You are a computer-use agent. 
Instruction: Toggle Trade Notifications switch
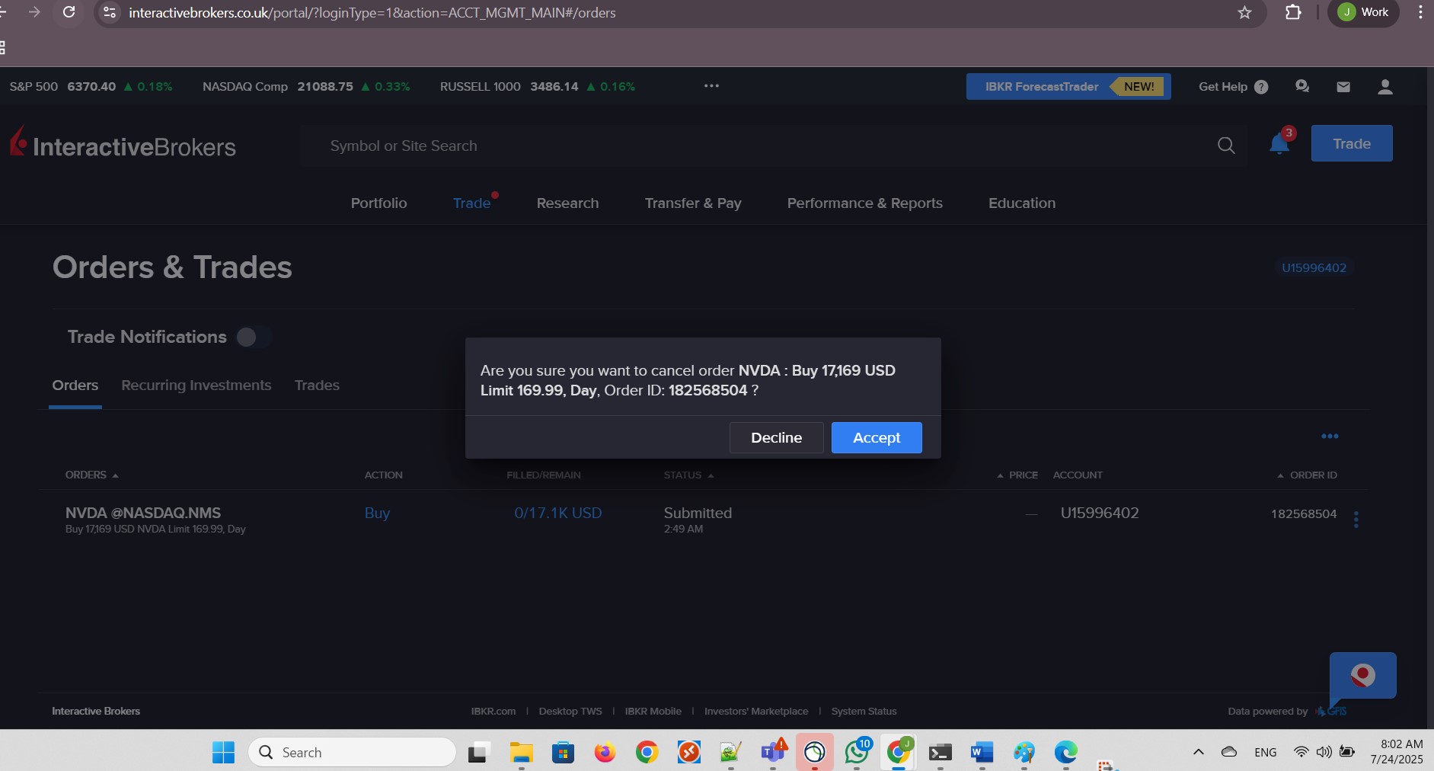pyautogui.click(x=254, y=337)
